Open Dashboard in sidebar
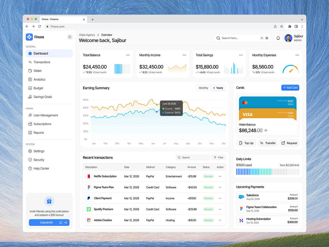Screen dimensions: 329x247 coord(49,54)
